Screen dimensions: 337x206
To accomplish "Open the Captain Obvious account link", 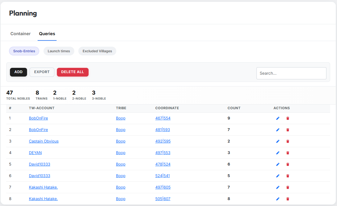I will [x=44, y=141].
